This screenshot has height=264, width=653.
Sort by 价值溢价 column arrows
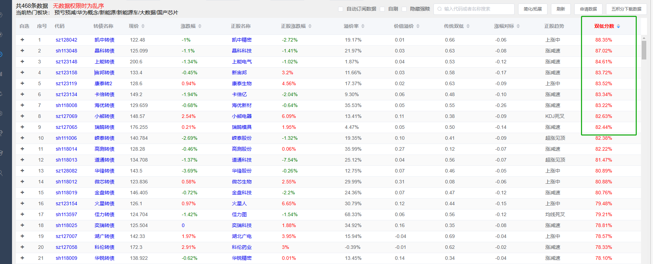click(x=418, y=26)
